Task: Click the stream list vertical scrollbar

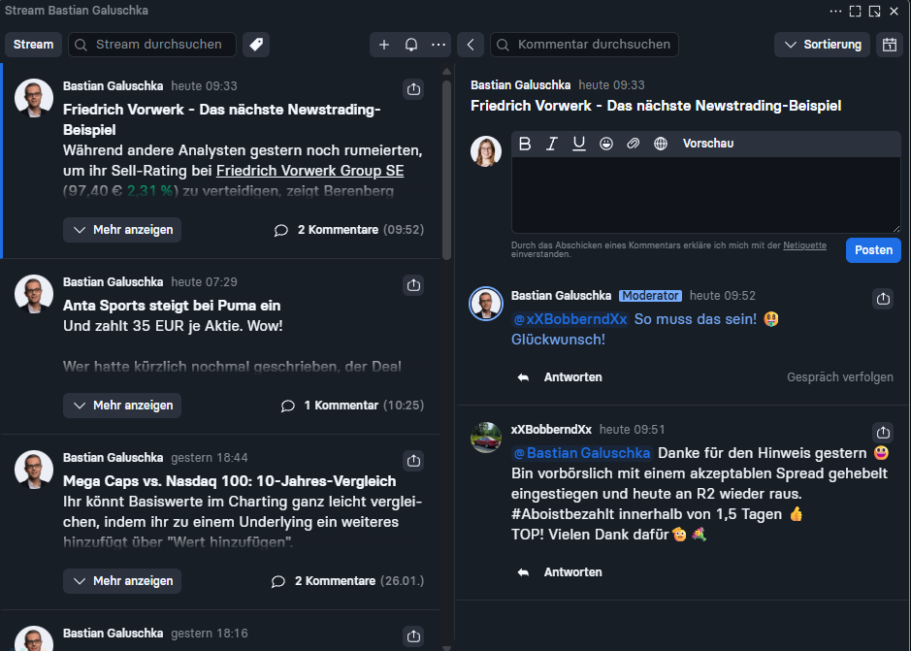Action: [x=446, y=165]
